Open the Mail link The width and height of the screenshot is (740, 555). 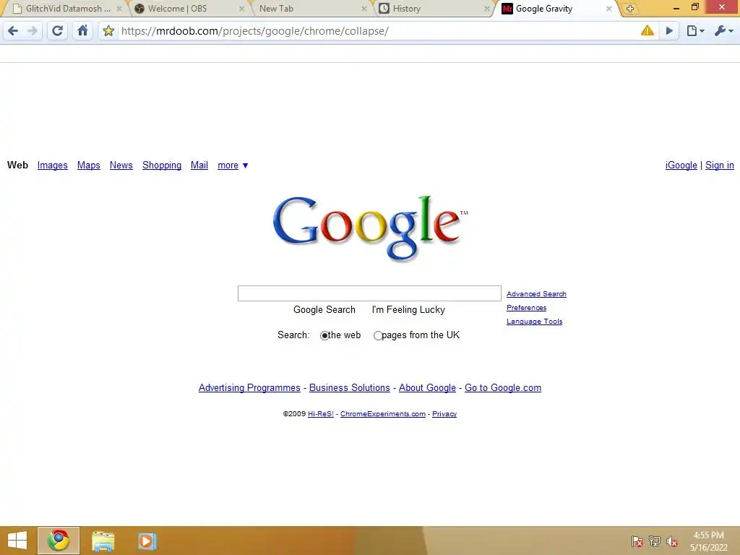point(199,165)
